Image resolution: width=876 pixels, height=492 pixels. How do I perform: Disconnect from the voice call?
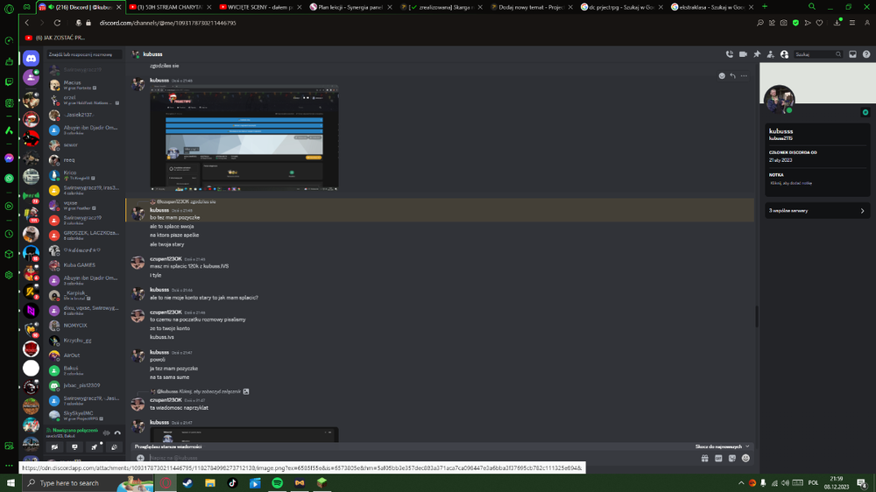117,432
